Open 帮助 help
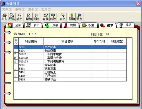142x109 pixels. [72, 17]
